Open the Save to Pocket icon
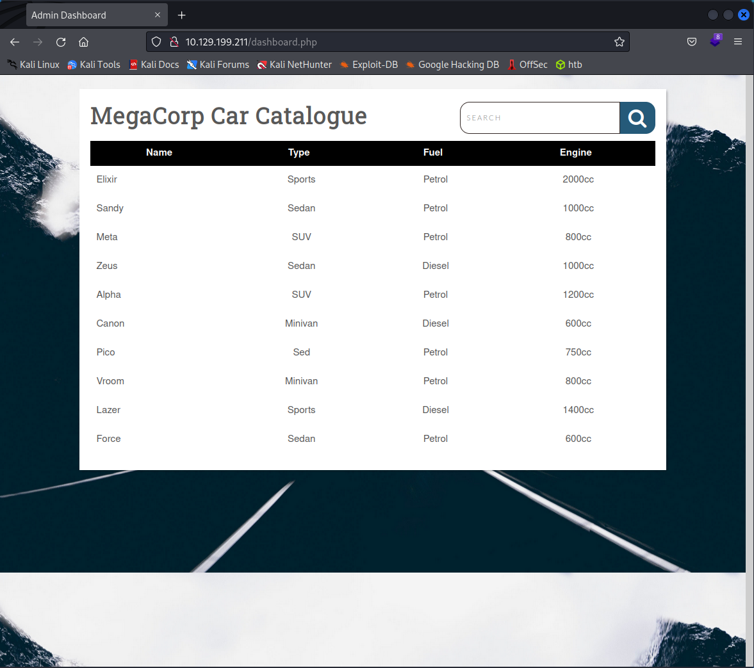 coord(692,42)
